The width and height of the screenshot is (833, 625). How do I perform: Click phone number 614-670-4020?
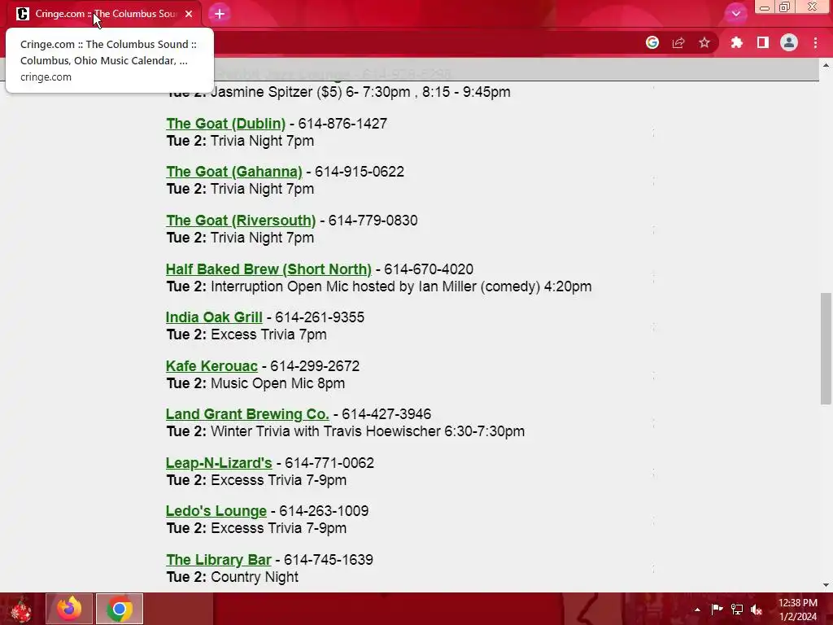click(429, 269)
